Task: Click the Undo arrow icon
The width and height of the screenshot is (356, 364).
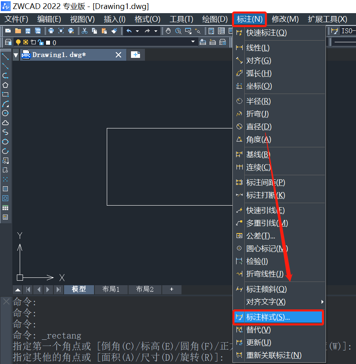Action: coord(129,31)
